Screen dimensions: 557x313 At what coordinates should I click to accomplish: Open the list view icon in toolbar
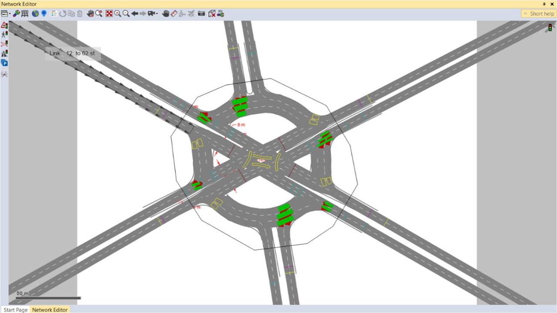coord(54,14)
